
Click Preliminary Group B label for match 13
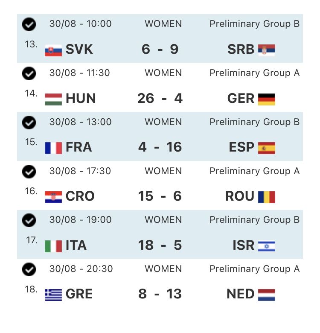pos(255,24)
